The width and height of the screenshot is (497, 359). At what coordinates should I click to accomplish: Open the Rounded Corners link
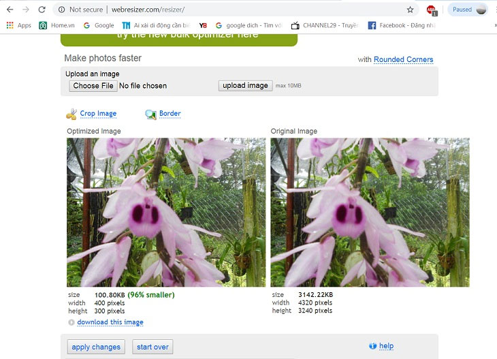click(403, 60)
